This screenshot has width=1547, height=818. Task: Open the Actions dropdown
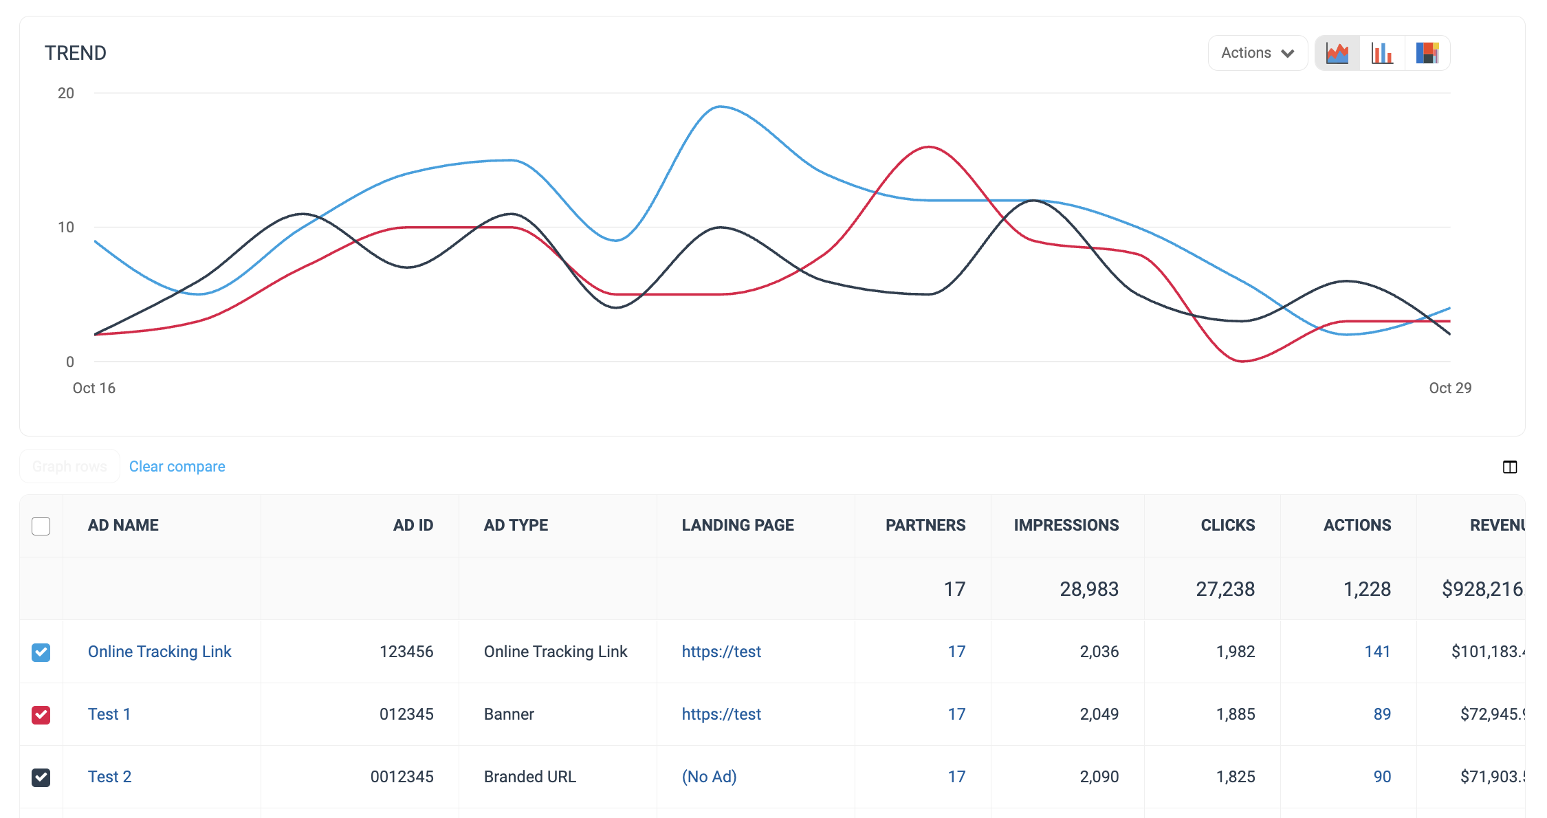[1258, 53]
